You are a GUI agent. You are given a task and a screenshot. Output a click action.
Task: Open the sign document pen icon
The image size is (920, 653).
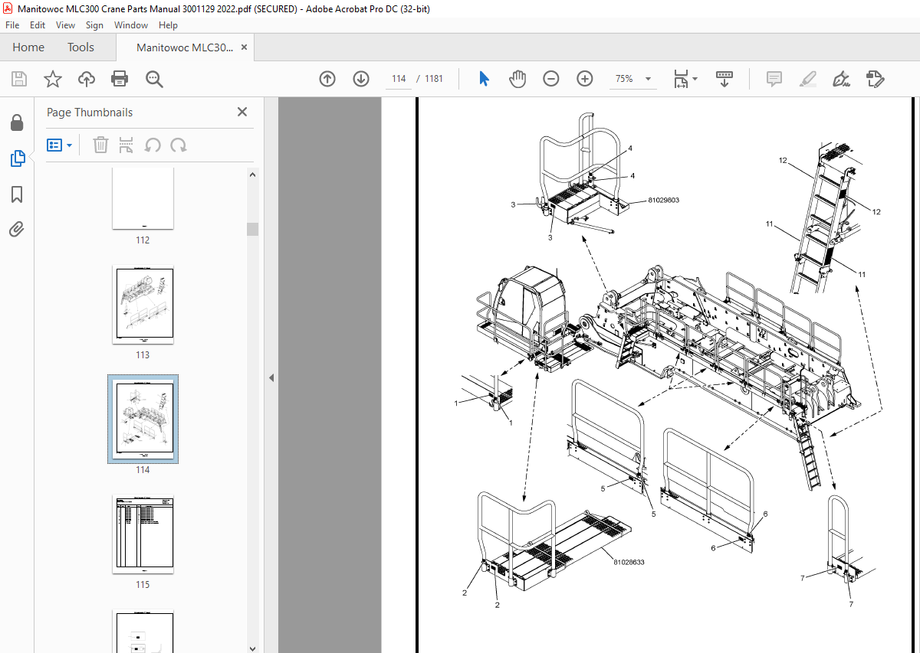click(x=841, y=79)
